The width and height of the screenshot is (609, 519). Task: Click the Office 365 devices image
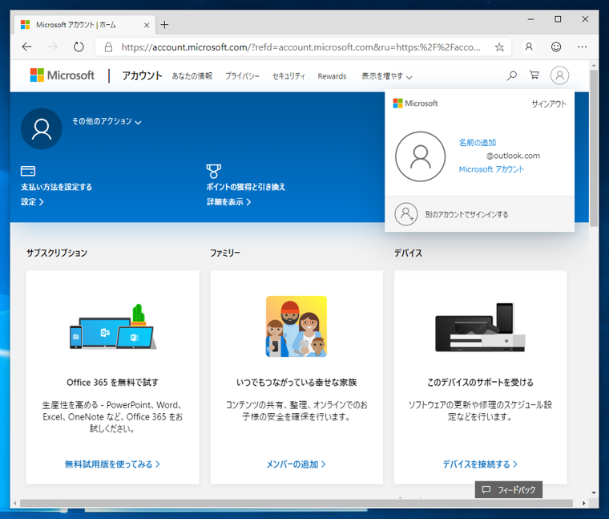tap(113, 326)
